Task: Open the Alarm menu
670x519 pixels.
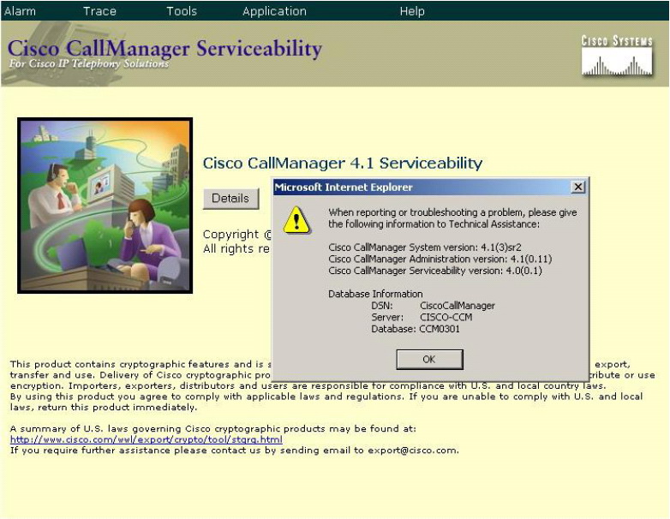Action: [21, 11]
